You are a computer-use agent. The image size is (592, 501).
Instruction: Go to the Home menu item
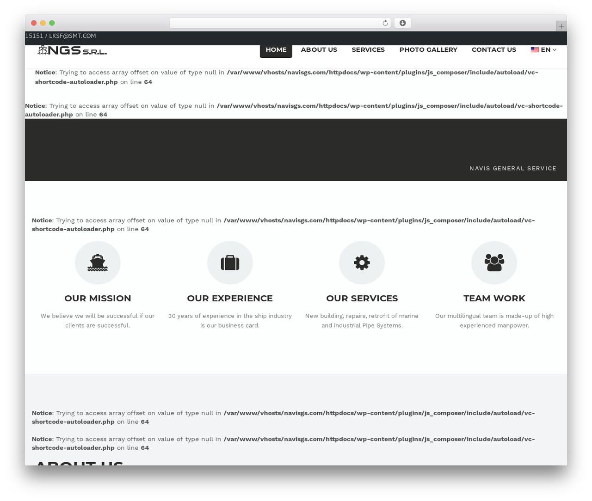[x=276, y=50]
